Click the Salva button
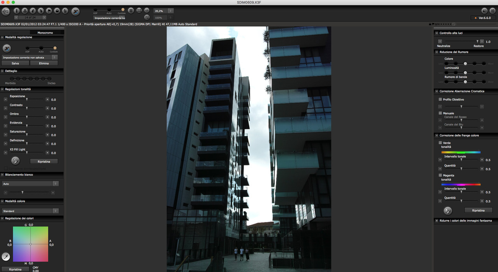 coord(15,63)
